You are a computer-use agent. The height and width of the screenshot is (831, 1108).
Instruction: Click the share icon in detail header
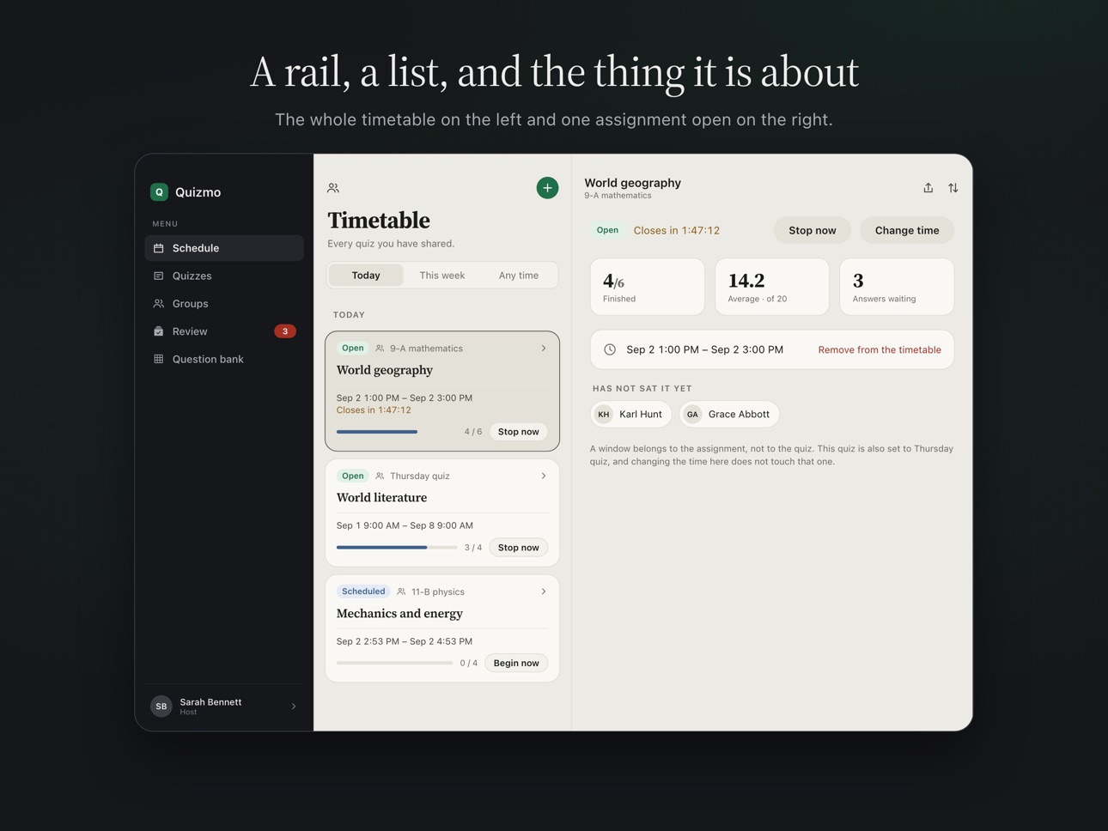point(928,188)
